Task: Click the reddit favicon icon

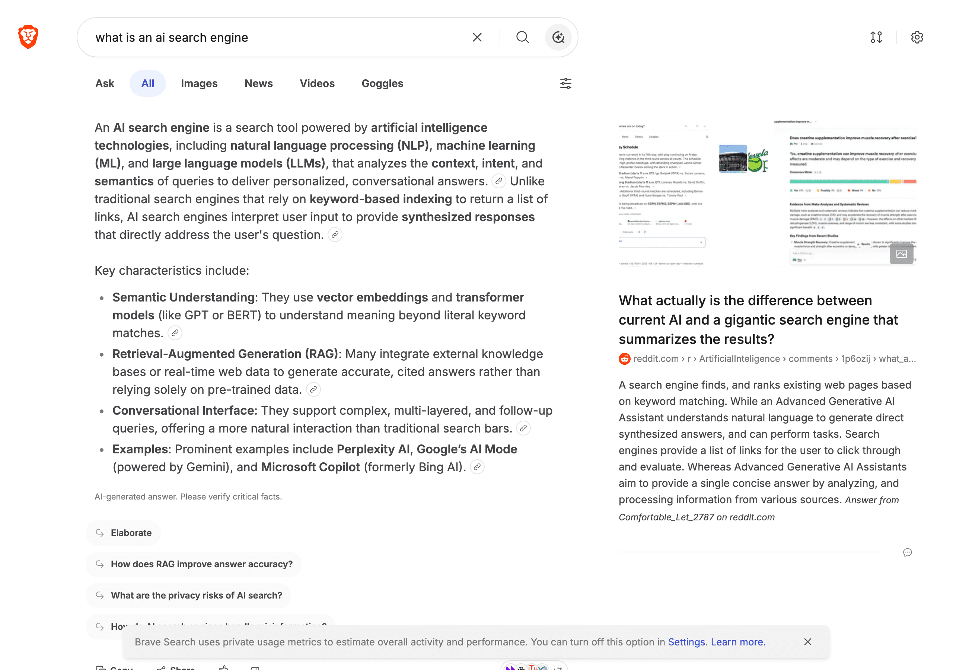Action: coord(624,359)
